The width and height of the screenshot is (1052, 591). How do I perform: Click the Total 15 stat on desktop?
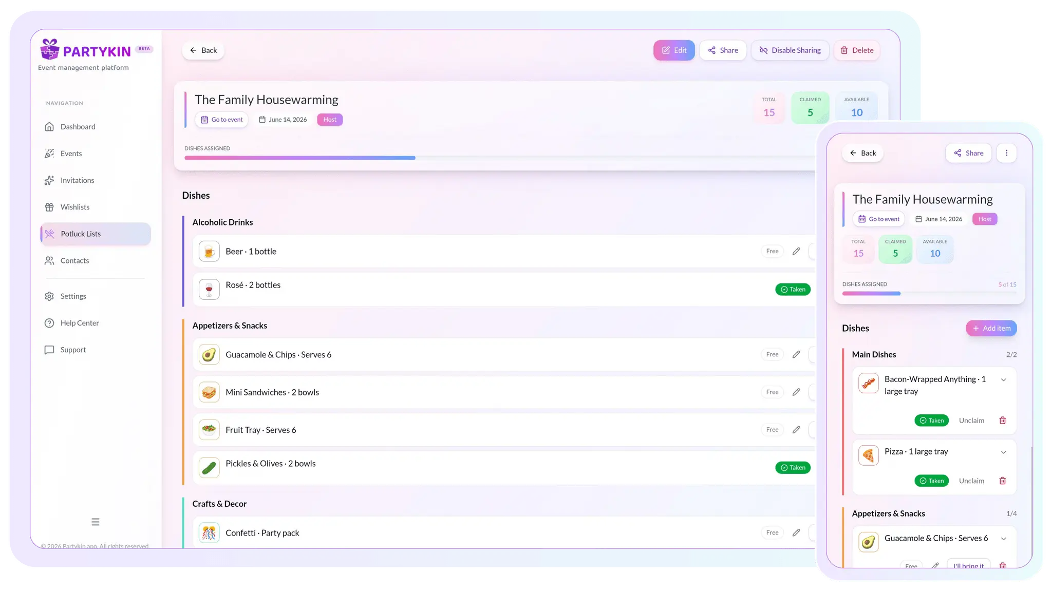coord(769,107)
